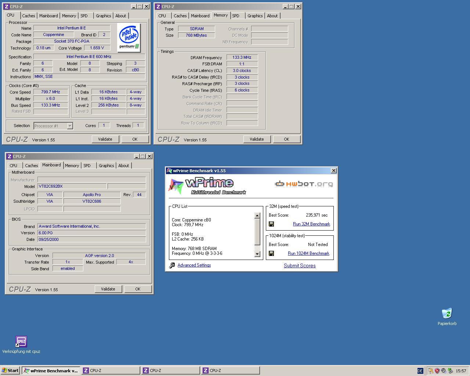This screenshot has height=376, width=470.
Task: Click the Side Band enabled field
Action: (68, 268)
